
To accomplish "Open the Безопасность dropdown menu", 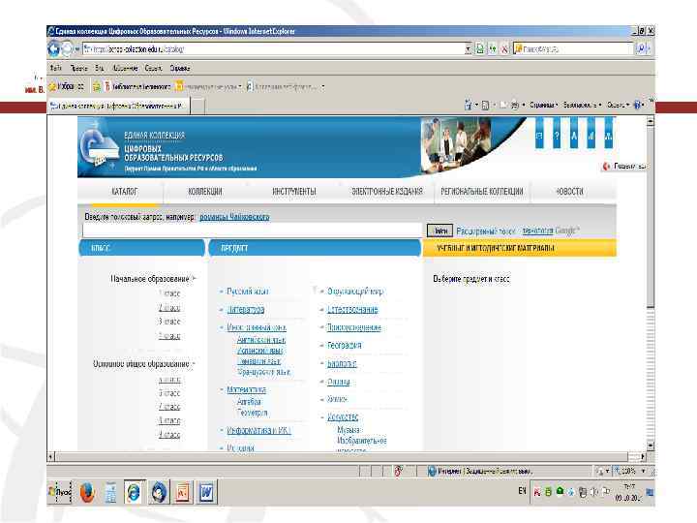I will [582, 105].
